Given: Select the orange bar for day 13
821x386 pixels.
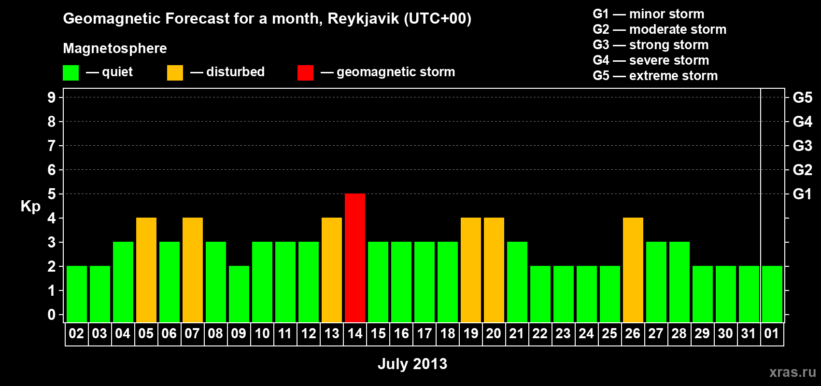Looking at the screenshot, I should tap(332, 270).
